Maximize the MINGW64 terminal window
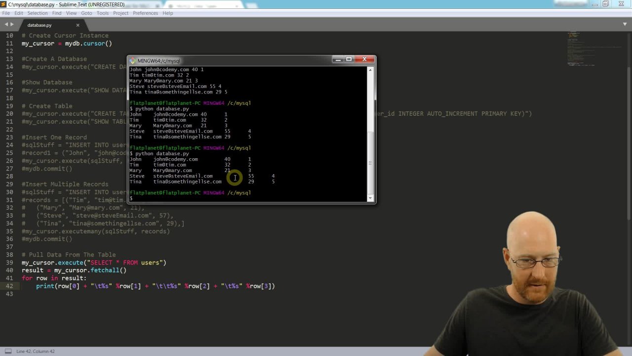 pyautogui.click(x=349, y=59)
